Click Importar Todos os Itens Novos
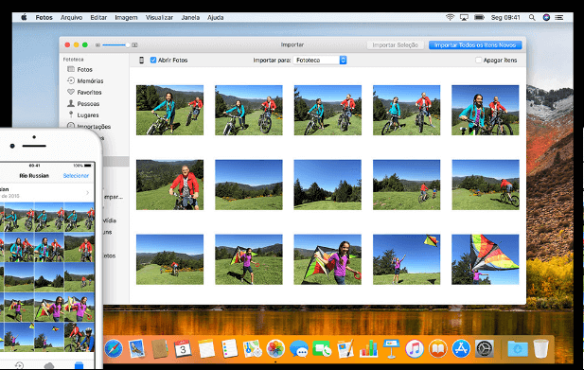Viewport: 584px width, 370px height. tap(475, 45)
